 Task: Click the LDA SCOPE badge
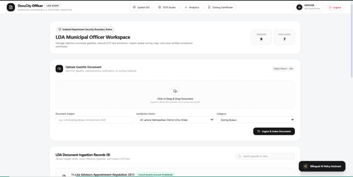pos(53,6)
